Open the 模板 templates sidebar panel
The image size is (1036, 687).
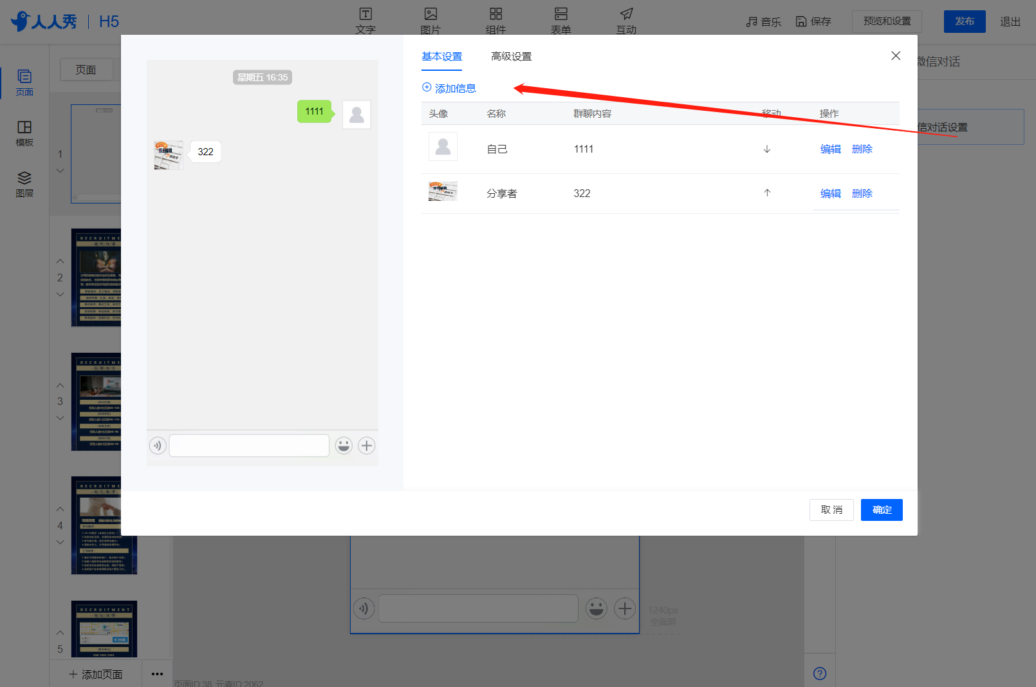click(x=24, y=133)
